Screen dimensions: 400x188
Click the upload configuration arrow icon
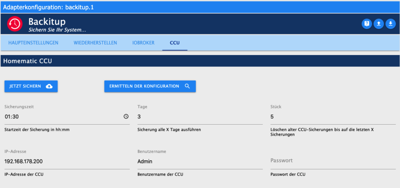point(379,24)
